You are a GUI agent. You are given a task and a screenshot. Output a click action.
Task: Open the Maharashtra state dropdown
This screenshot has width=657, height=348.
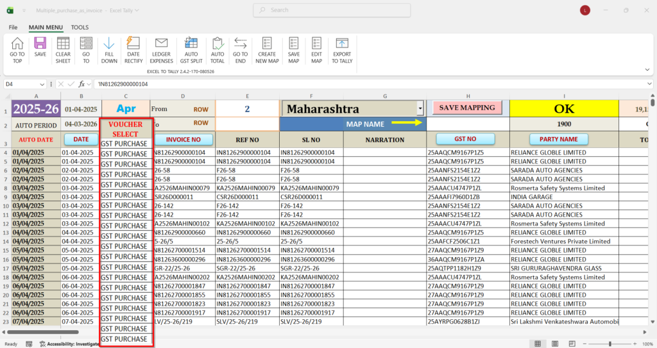(x=420, y=109)
